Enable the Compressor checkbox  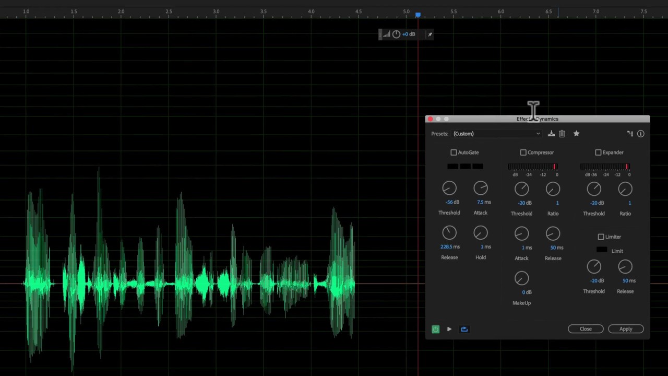[x=523, y=152]
